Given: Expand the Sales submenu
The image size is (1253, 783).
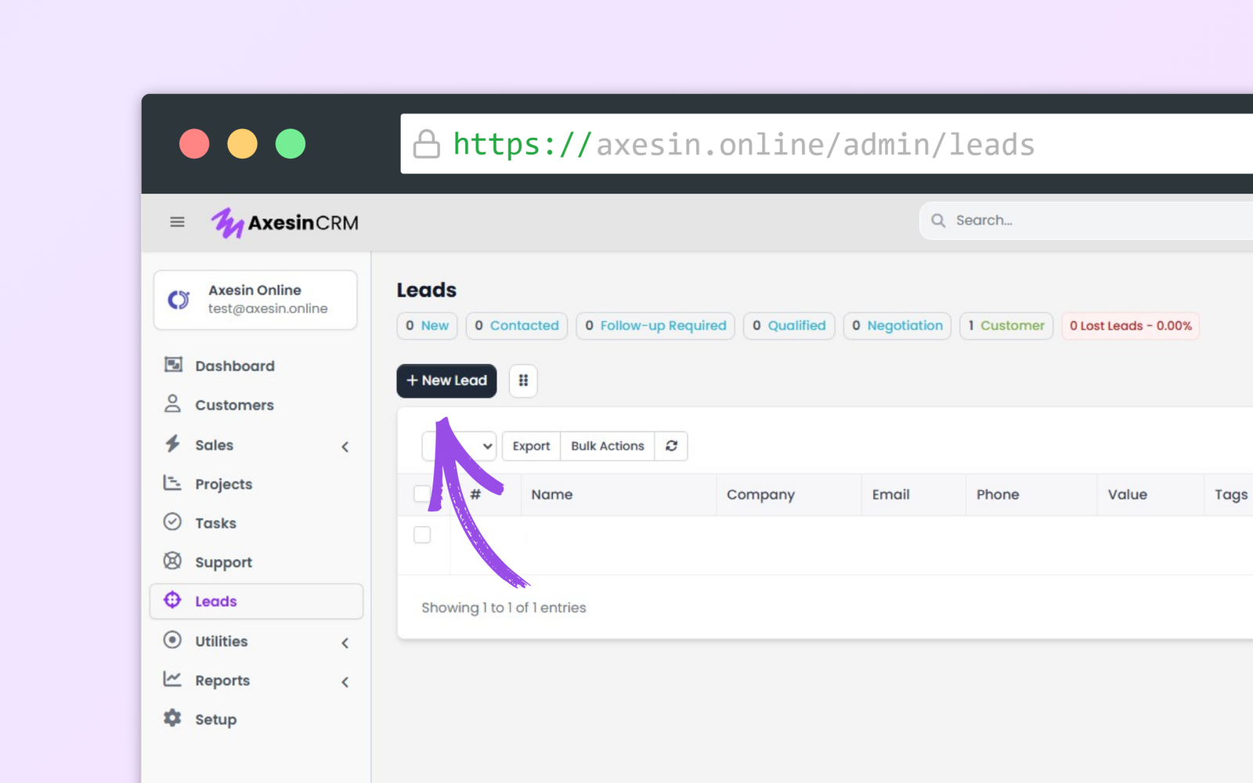Looking at the screenshot, I should click(345, 446).
